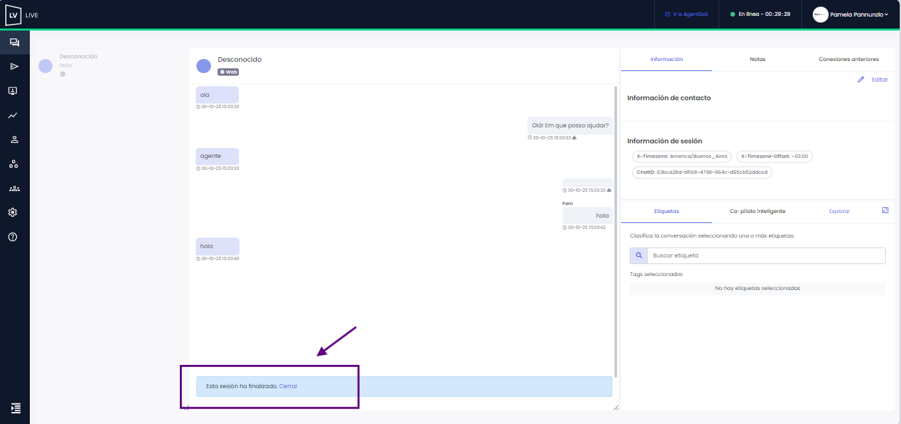Click the 'ola' message bubble
Screen dimensions: 901x424
click(x=217, y=95)
